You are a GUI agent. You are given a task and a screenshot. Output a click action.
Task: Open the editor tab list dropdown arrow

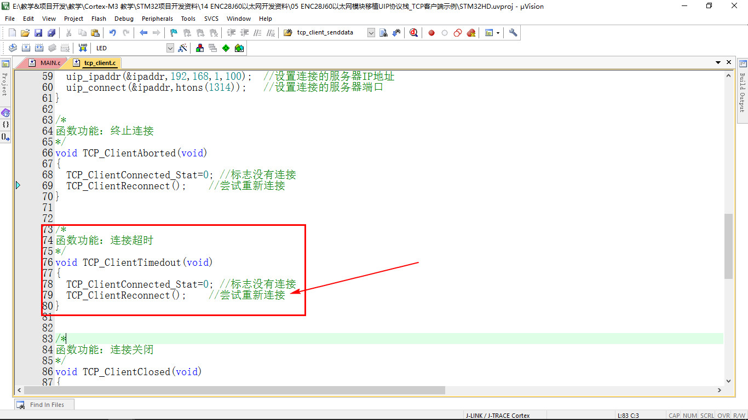point(718,63)
